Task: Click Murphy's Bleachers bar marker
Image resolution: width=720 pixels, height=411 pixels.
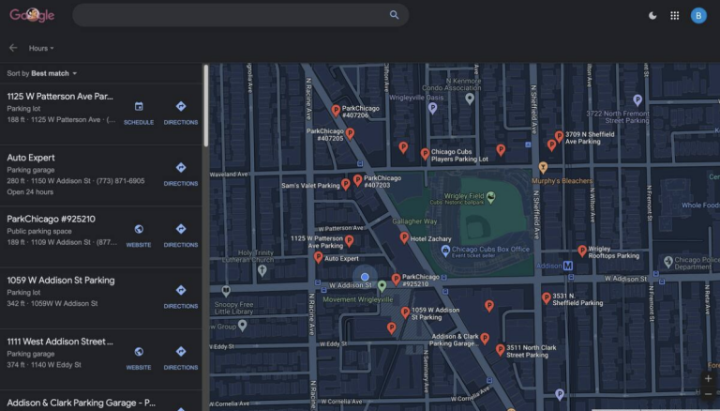Action: (543, 167)
